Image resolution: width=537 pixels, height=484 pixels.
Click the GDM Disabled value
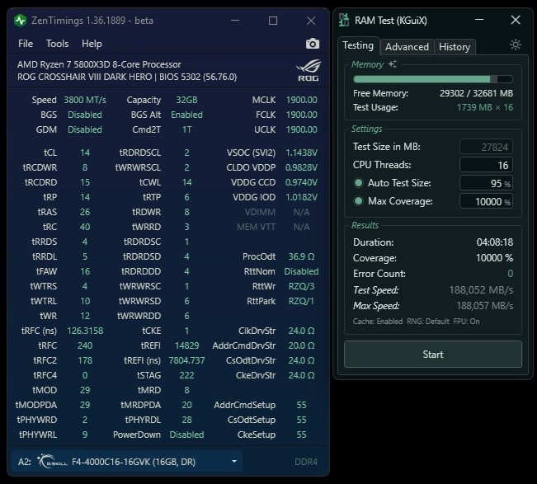point(85,129)
